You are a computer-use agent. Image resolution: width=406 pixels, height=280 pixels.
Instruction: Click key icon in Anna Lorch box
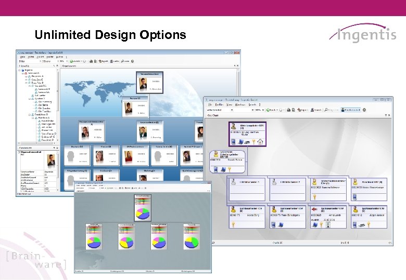(x=322, y=225)
